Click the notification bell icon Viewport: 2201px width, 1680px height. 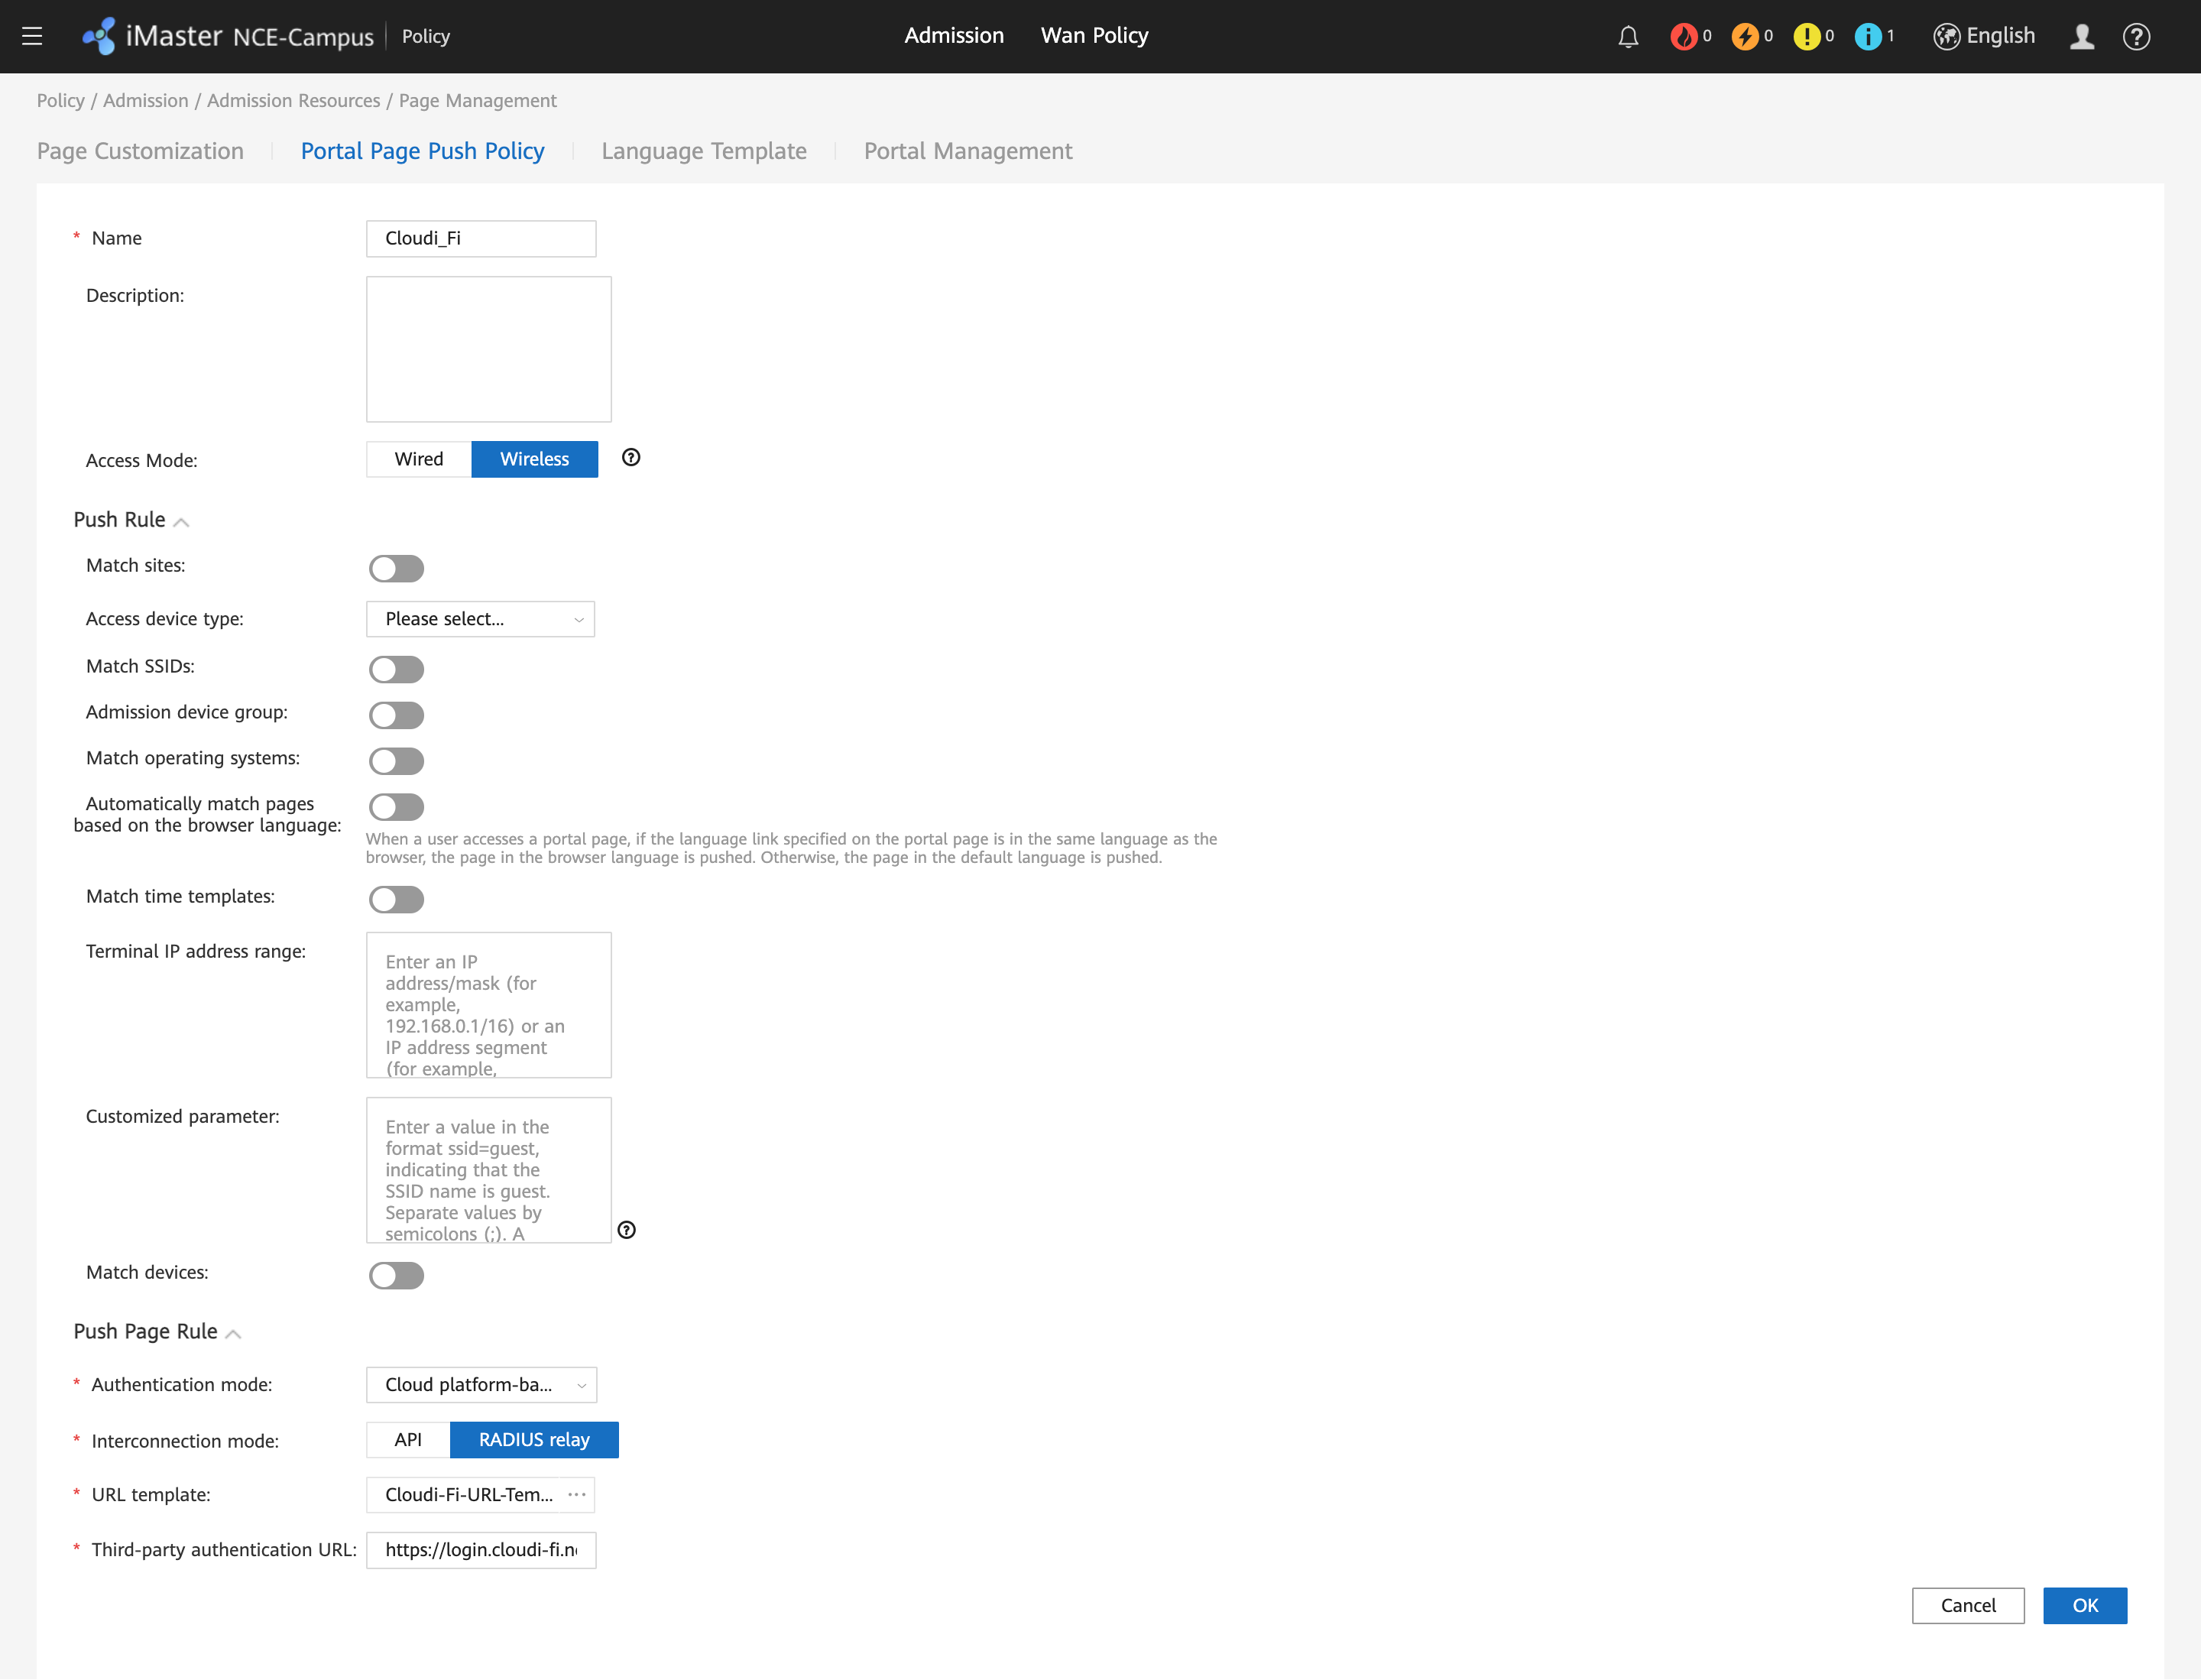tap(1628, 36)
